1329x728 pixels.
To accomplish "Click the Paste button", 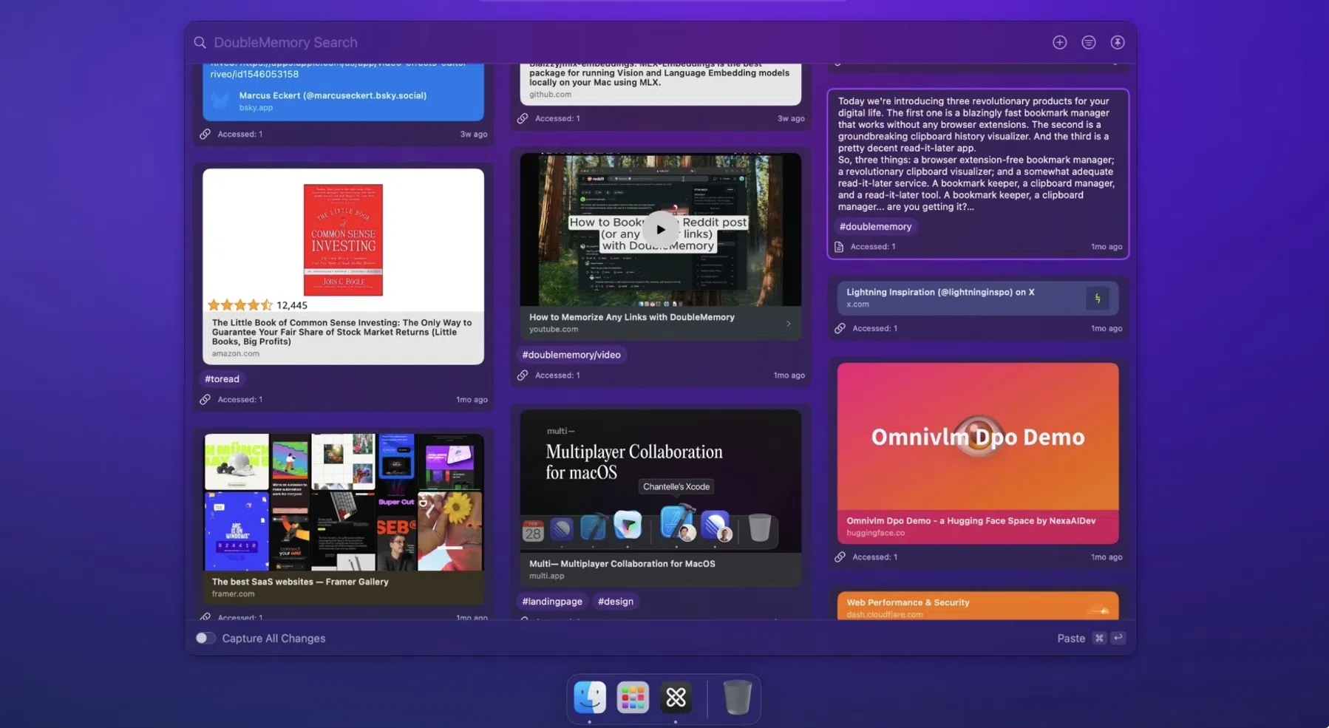I will [1070, 638].
